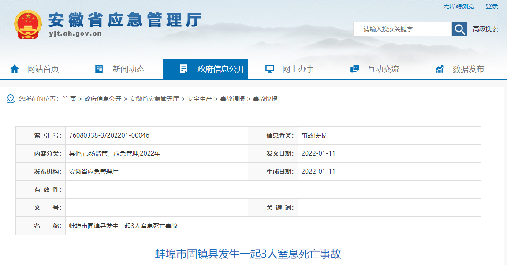Click the 登录 link

[x=492, y=6]
